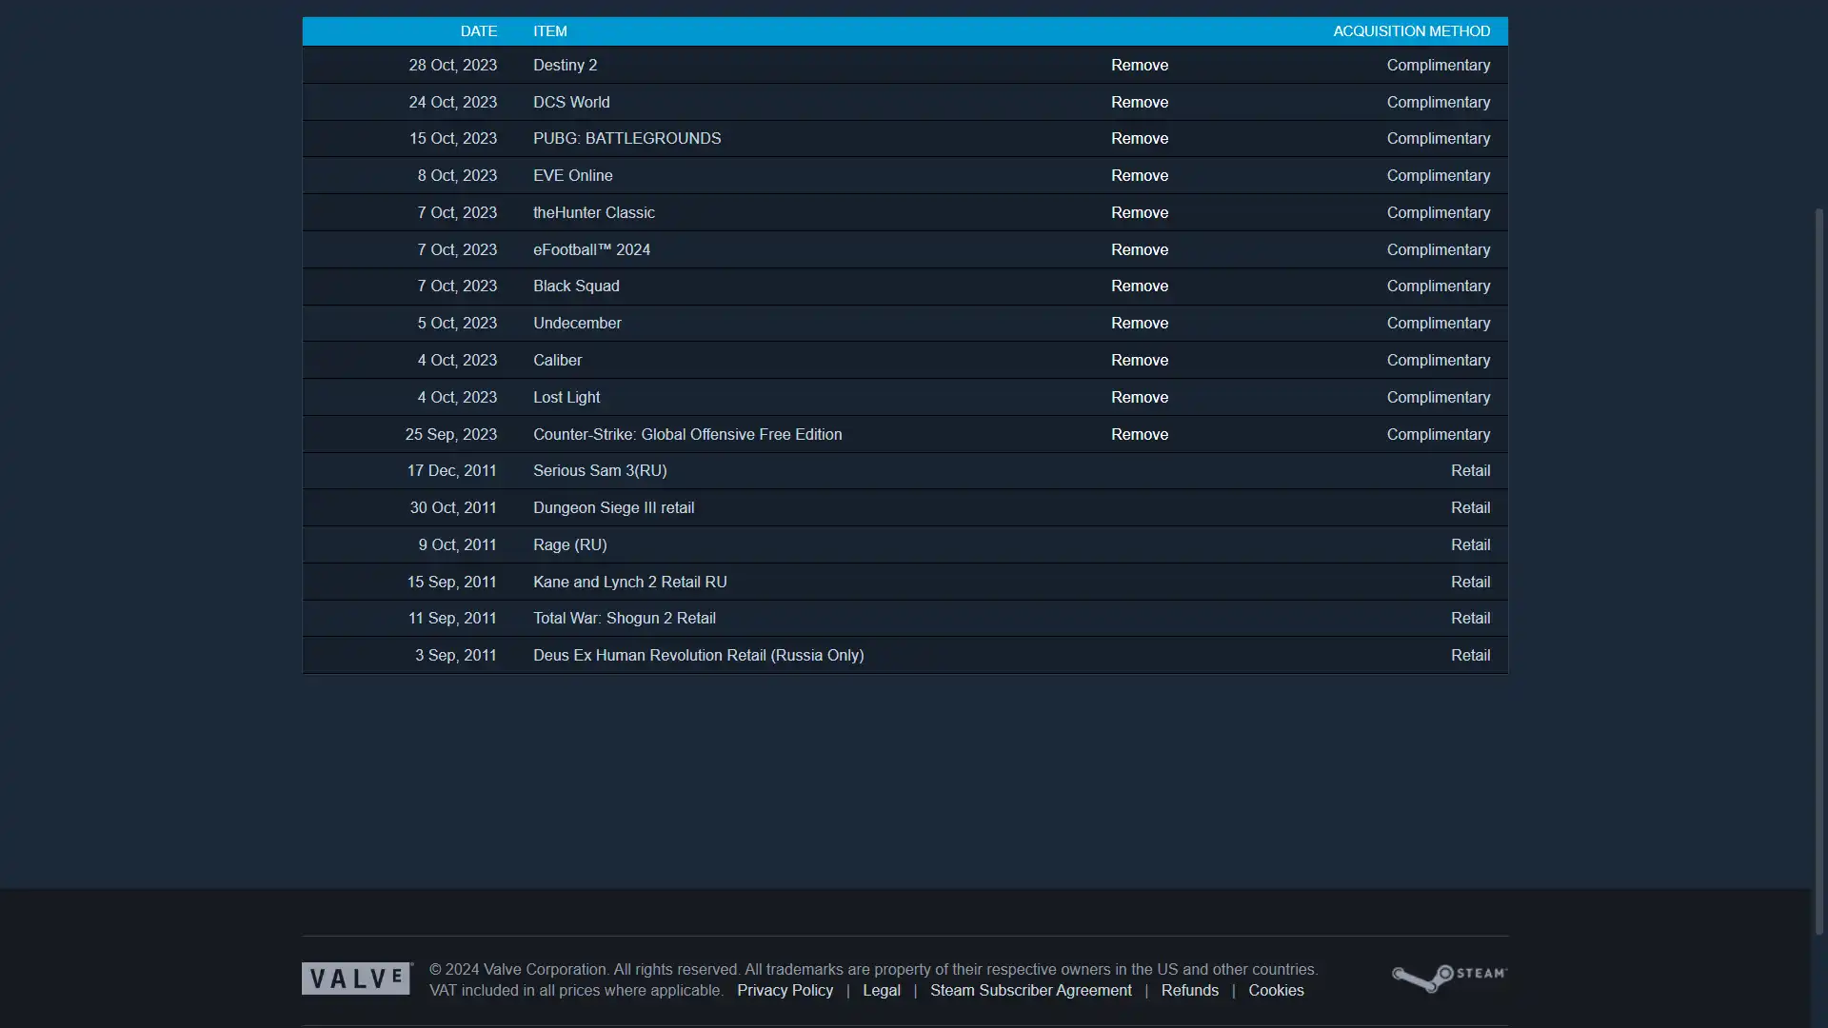Select the PUBG: BATTLEGROUNDS item name

pyautogui.click(x=627, y=138)
